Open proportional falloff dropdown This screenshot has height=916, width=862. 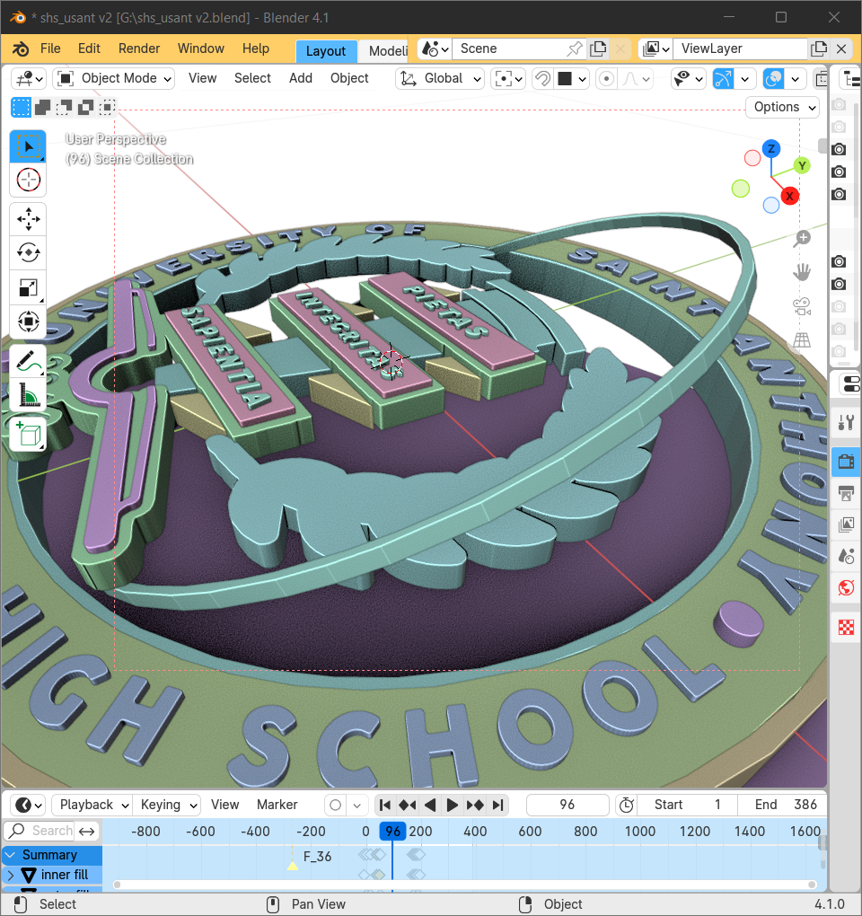pos(636,78)
